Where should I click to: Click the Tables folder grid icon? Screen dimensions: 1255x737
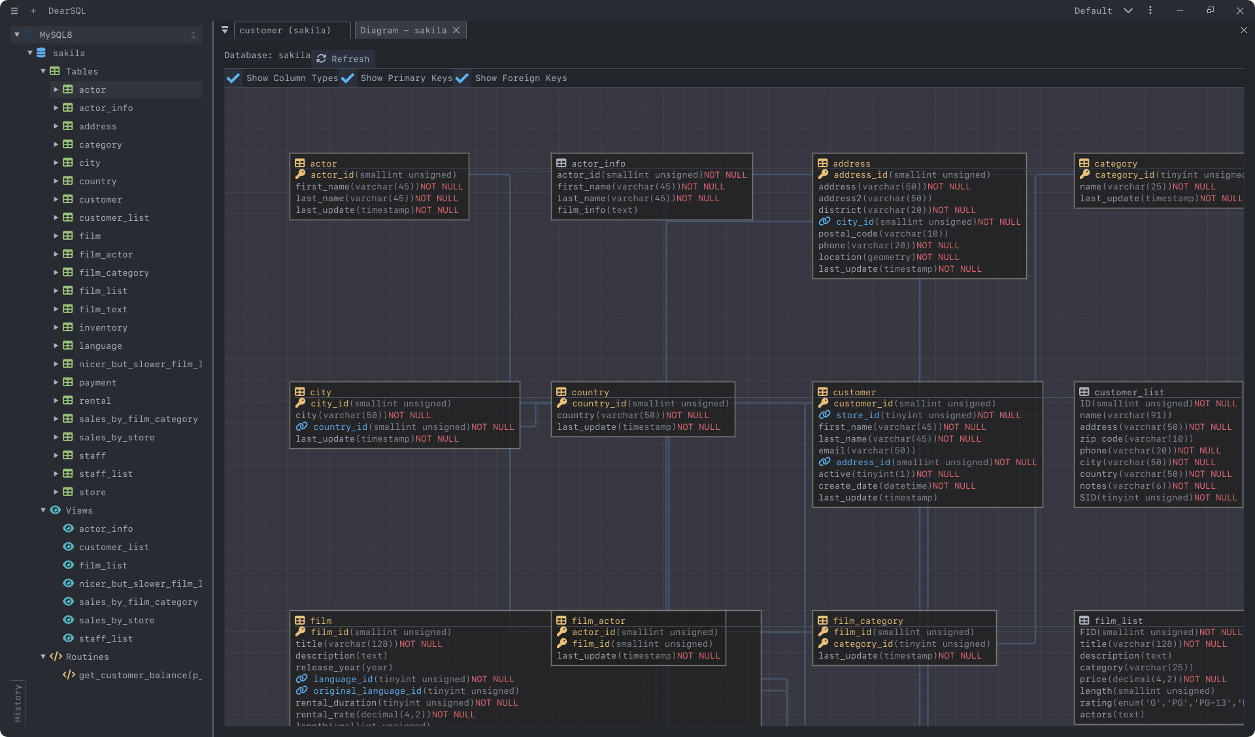tap(55, 71)
